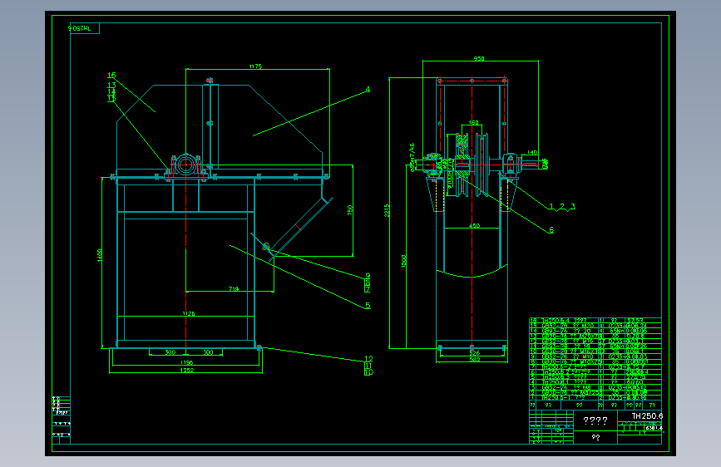The height and width of the screenshot is (467, 721).
Task: Select the 1400 frame height dimension
Action: click(100, 256)
